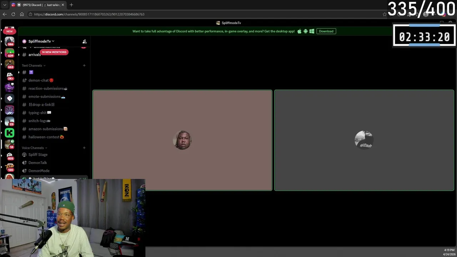The image size is (457, 257).
Task: Open the server with the 130 badge
Action: coord(10,167)
